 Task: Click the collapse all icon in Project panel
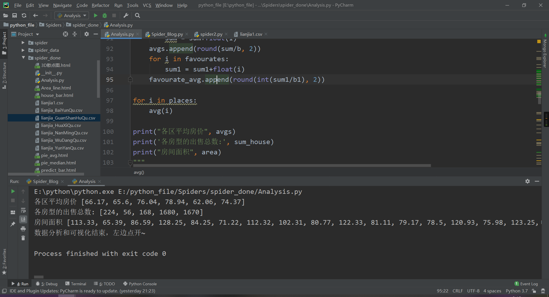(x=75, y=34)
